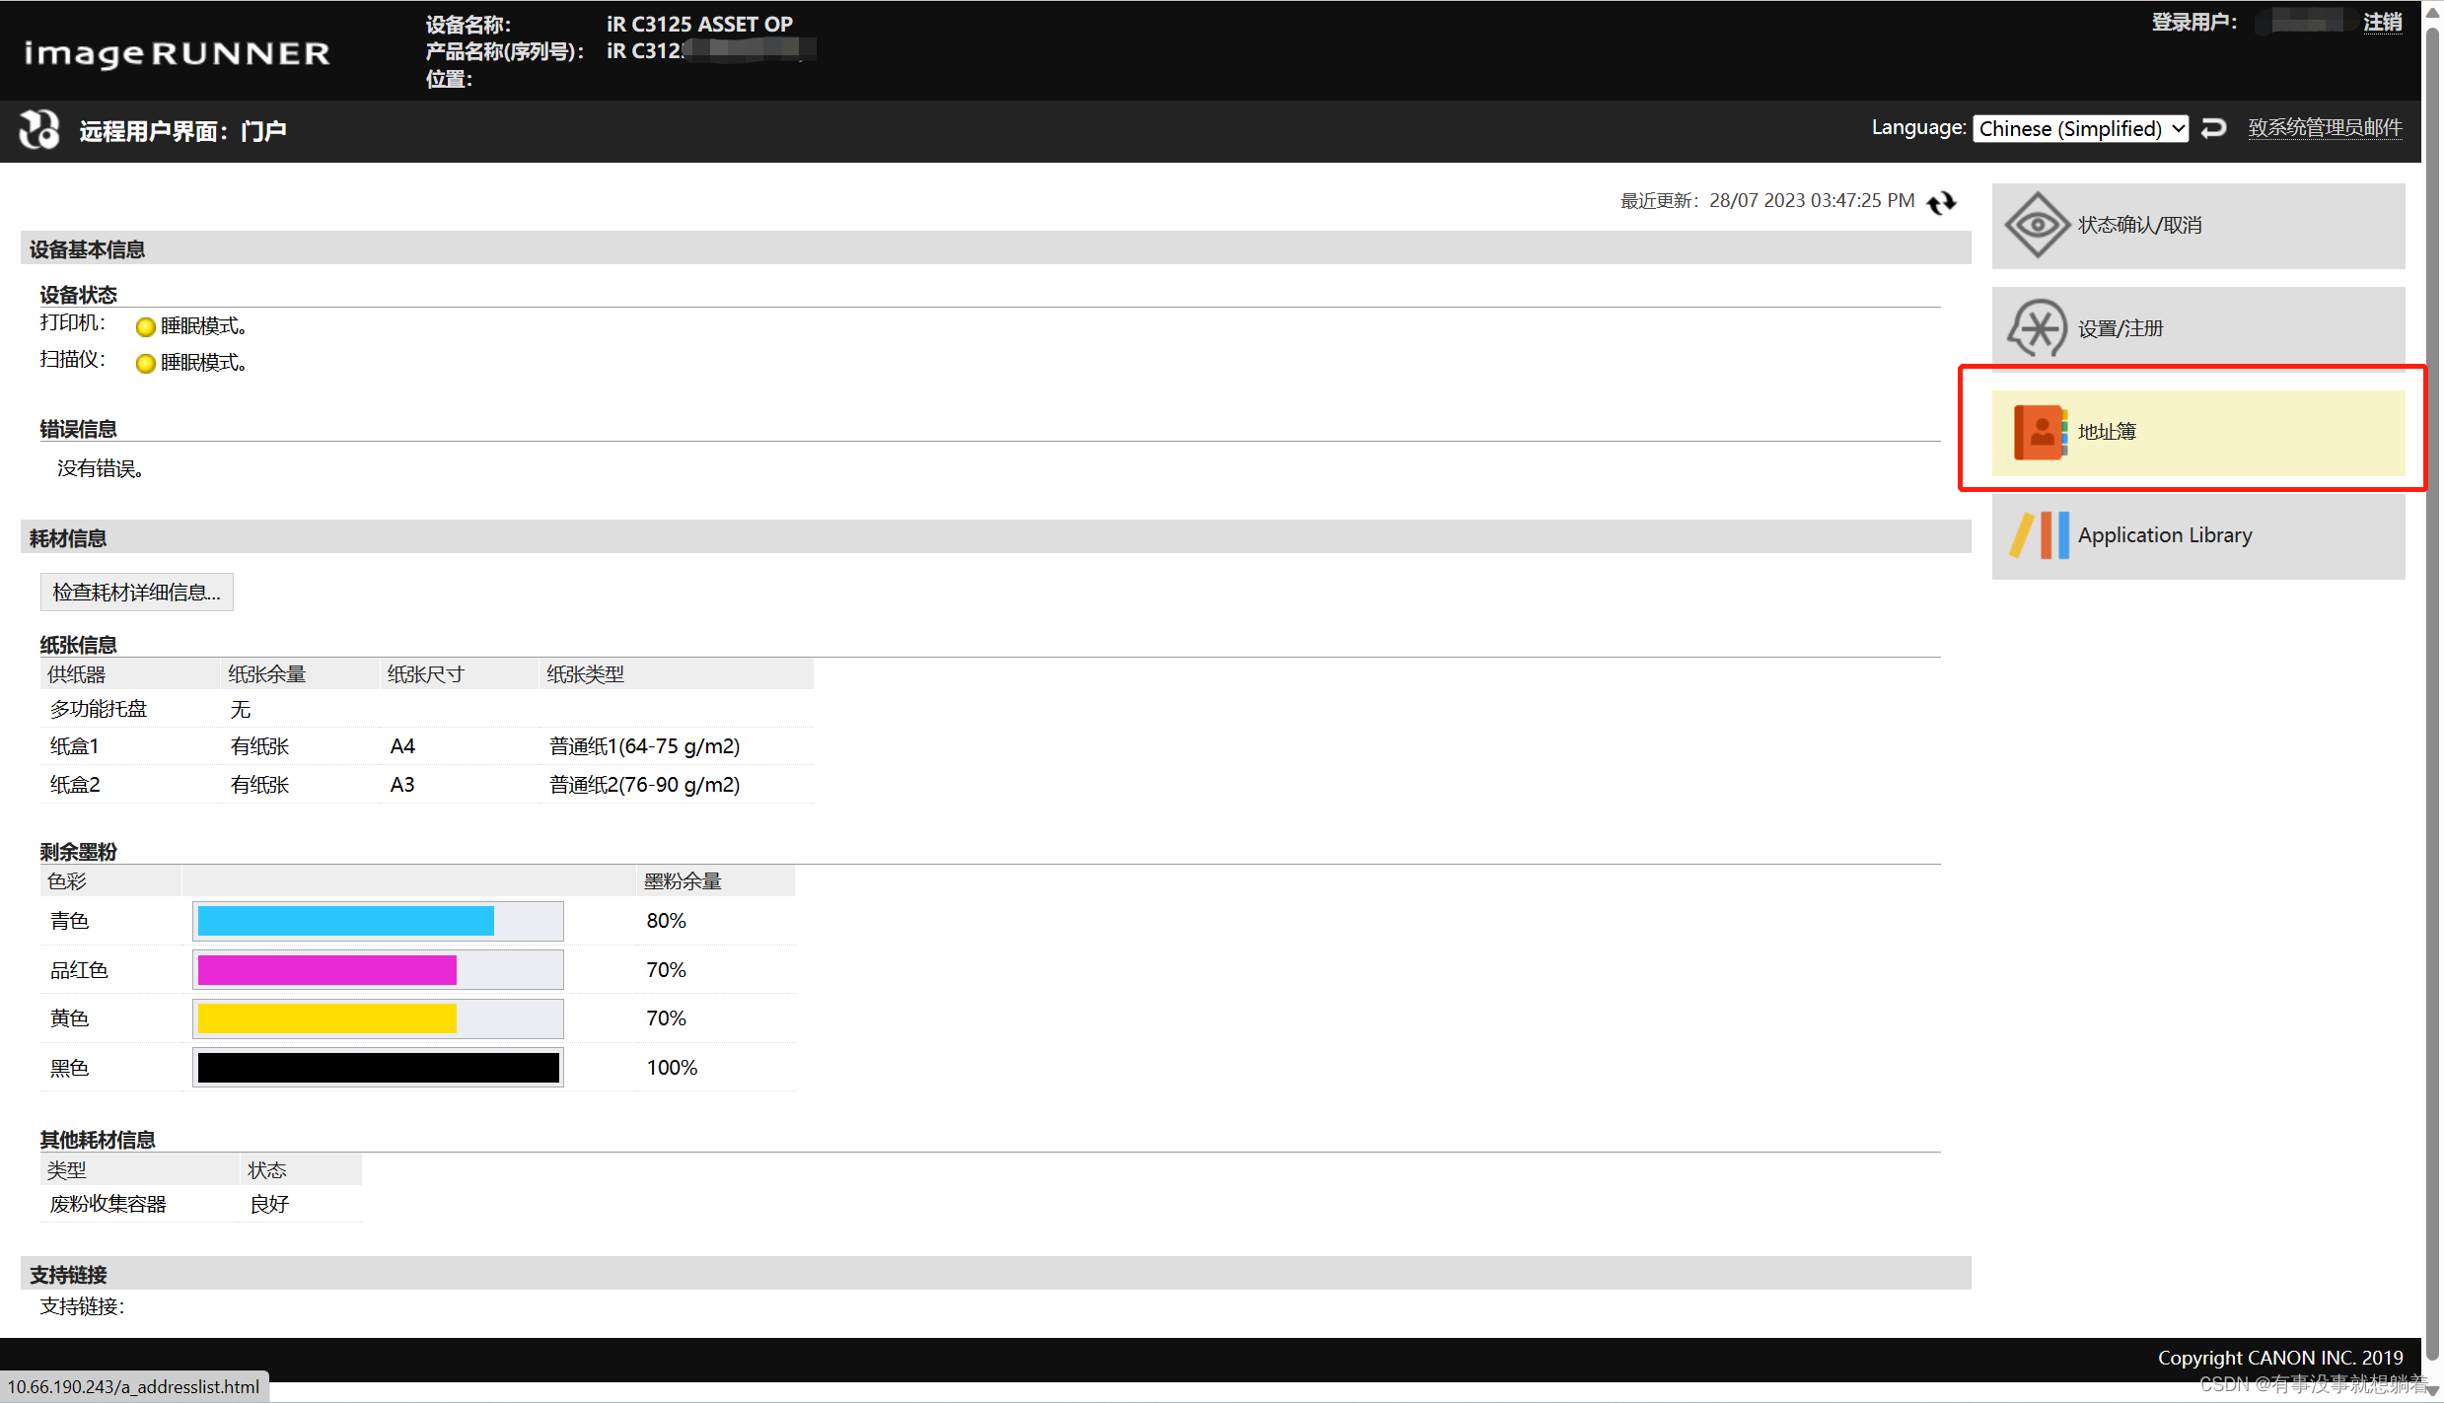Click the Remote UI portal home icon
2444x1403 pixels.
pyautogui.click(x=39, y=130)
